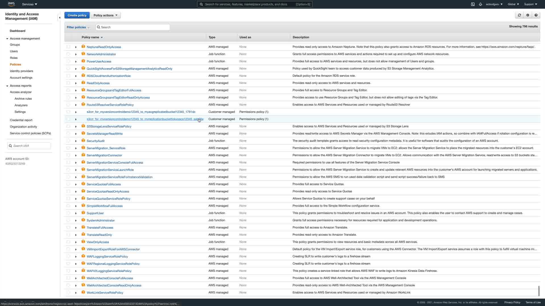Screen dimensions: 545x306
Task: Open the SystemAdministrator policy link
Action: coord(100,220)
